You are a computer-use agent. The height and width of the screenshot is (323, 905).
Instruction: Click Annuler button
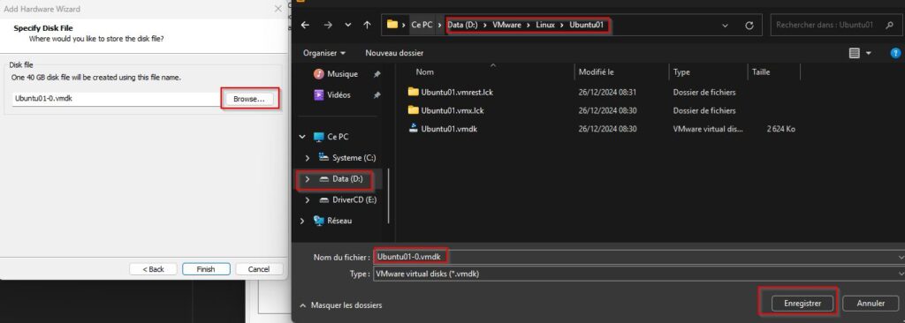[x=871, y=303]
